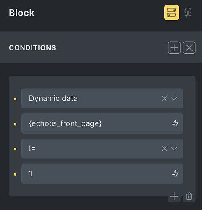Close the CONDITIONS panel with X box
Viewport: 202px width, 210px height.
189,47
